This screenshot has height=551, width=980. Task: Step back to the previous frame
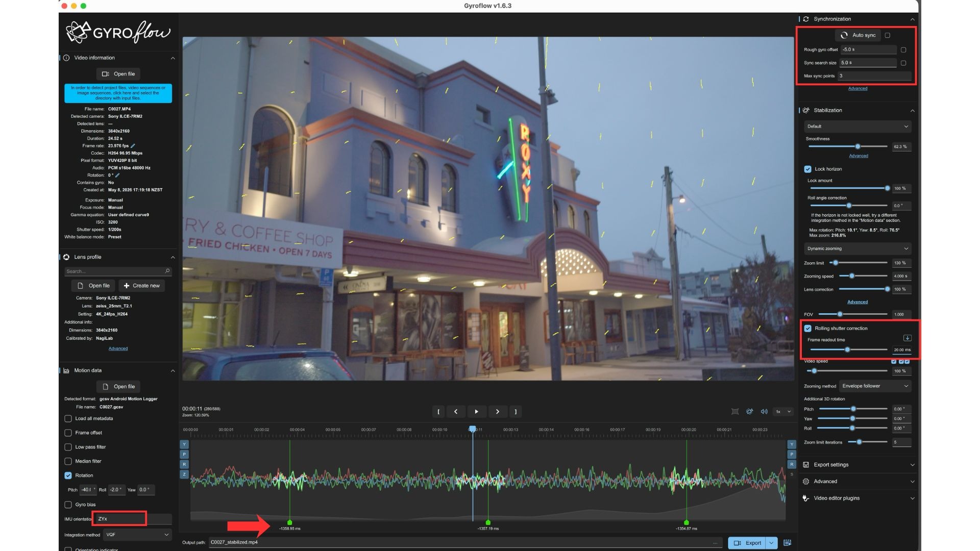(x=455, y=412)
